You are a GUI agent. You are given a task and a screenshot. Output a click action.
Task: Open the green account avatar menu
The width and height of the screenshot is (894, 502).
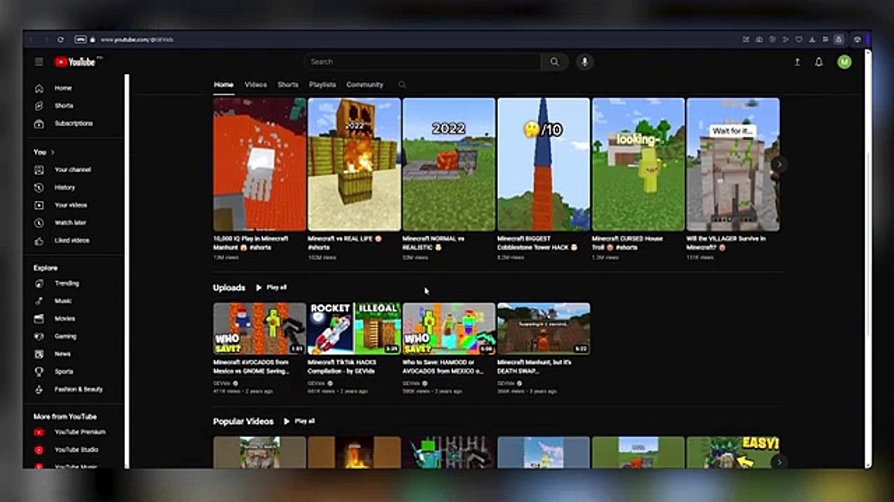point(844,62)
